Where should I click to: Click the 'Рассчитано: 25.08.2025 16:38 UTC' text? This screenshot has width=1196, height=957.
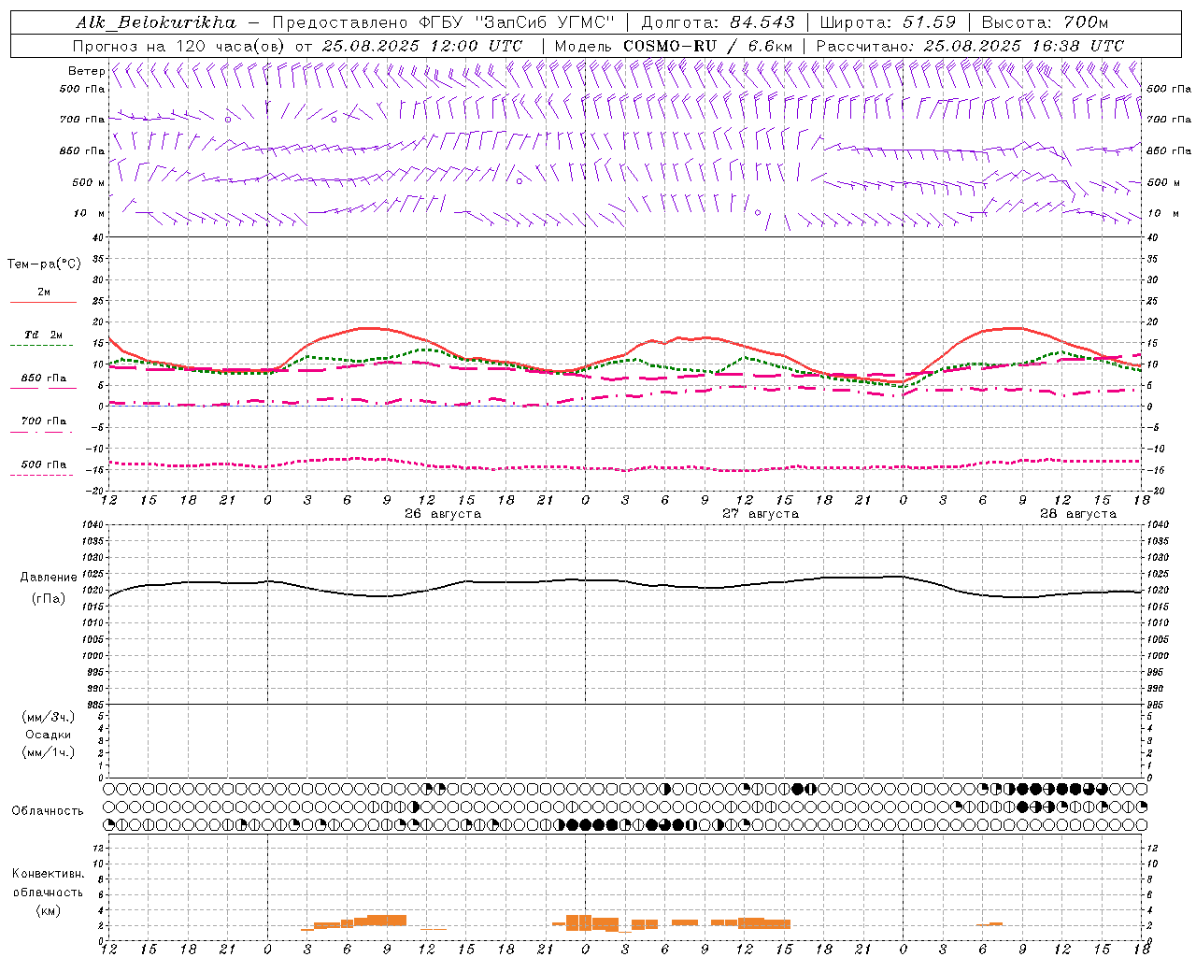pyautogui.click(x=970, y=46)
